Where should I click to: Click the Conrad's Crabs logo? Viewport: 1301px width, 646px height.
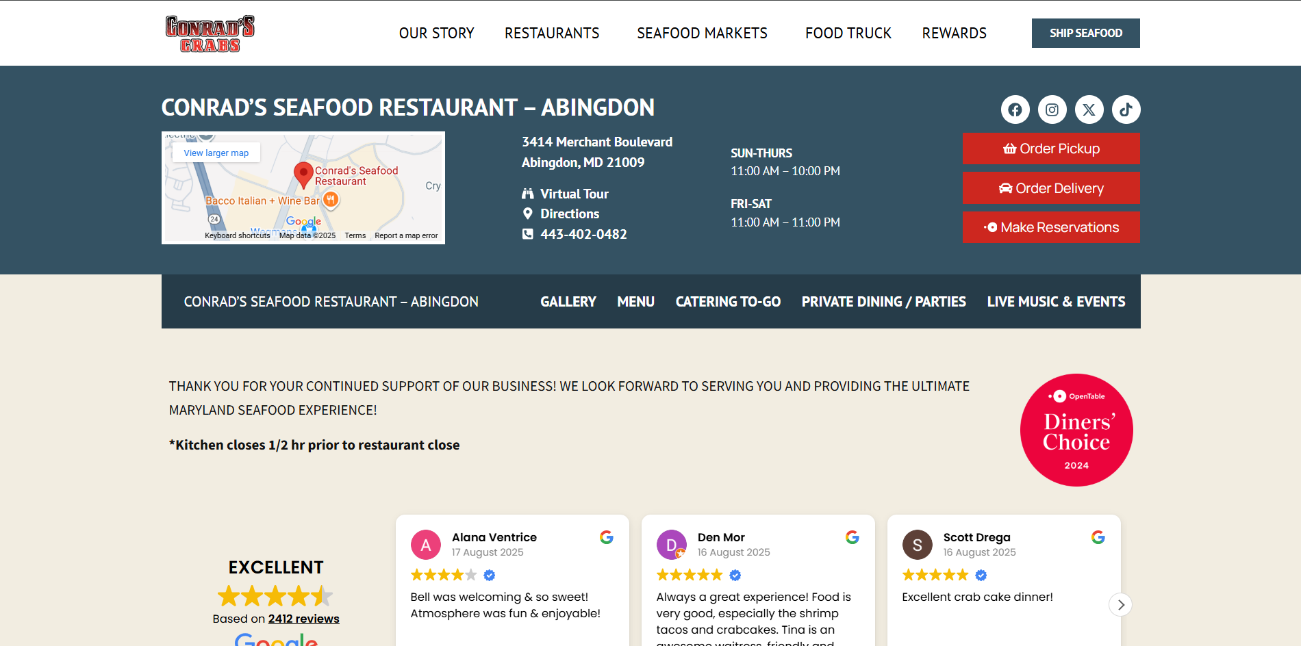click(x=210, y=34)
